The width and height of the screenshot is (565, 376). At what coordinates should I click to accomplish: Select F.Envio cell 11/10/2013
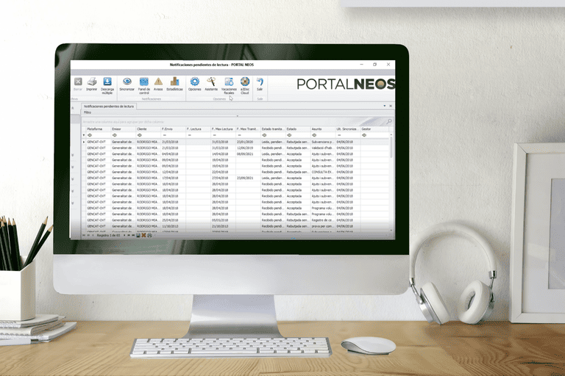[173, 226]
